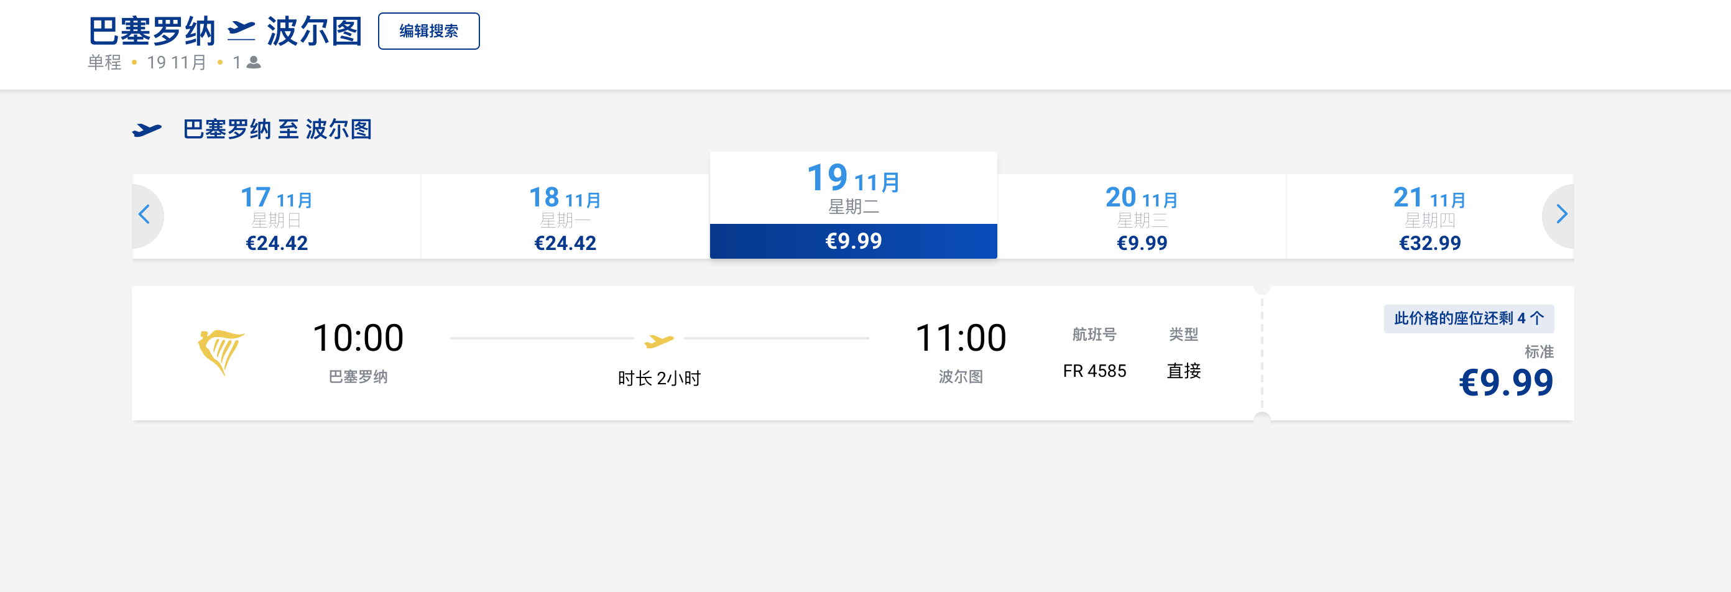1731x592 pixels.
Task: Click the passenger person icon in header
Action: pos(254,62)
